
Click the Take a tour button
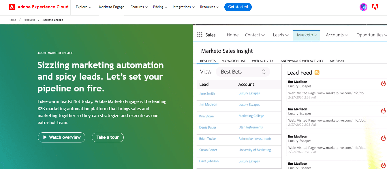(108, 137)
